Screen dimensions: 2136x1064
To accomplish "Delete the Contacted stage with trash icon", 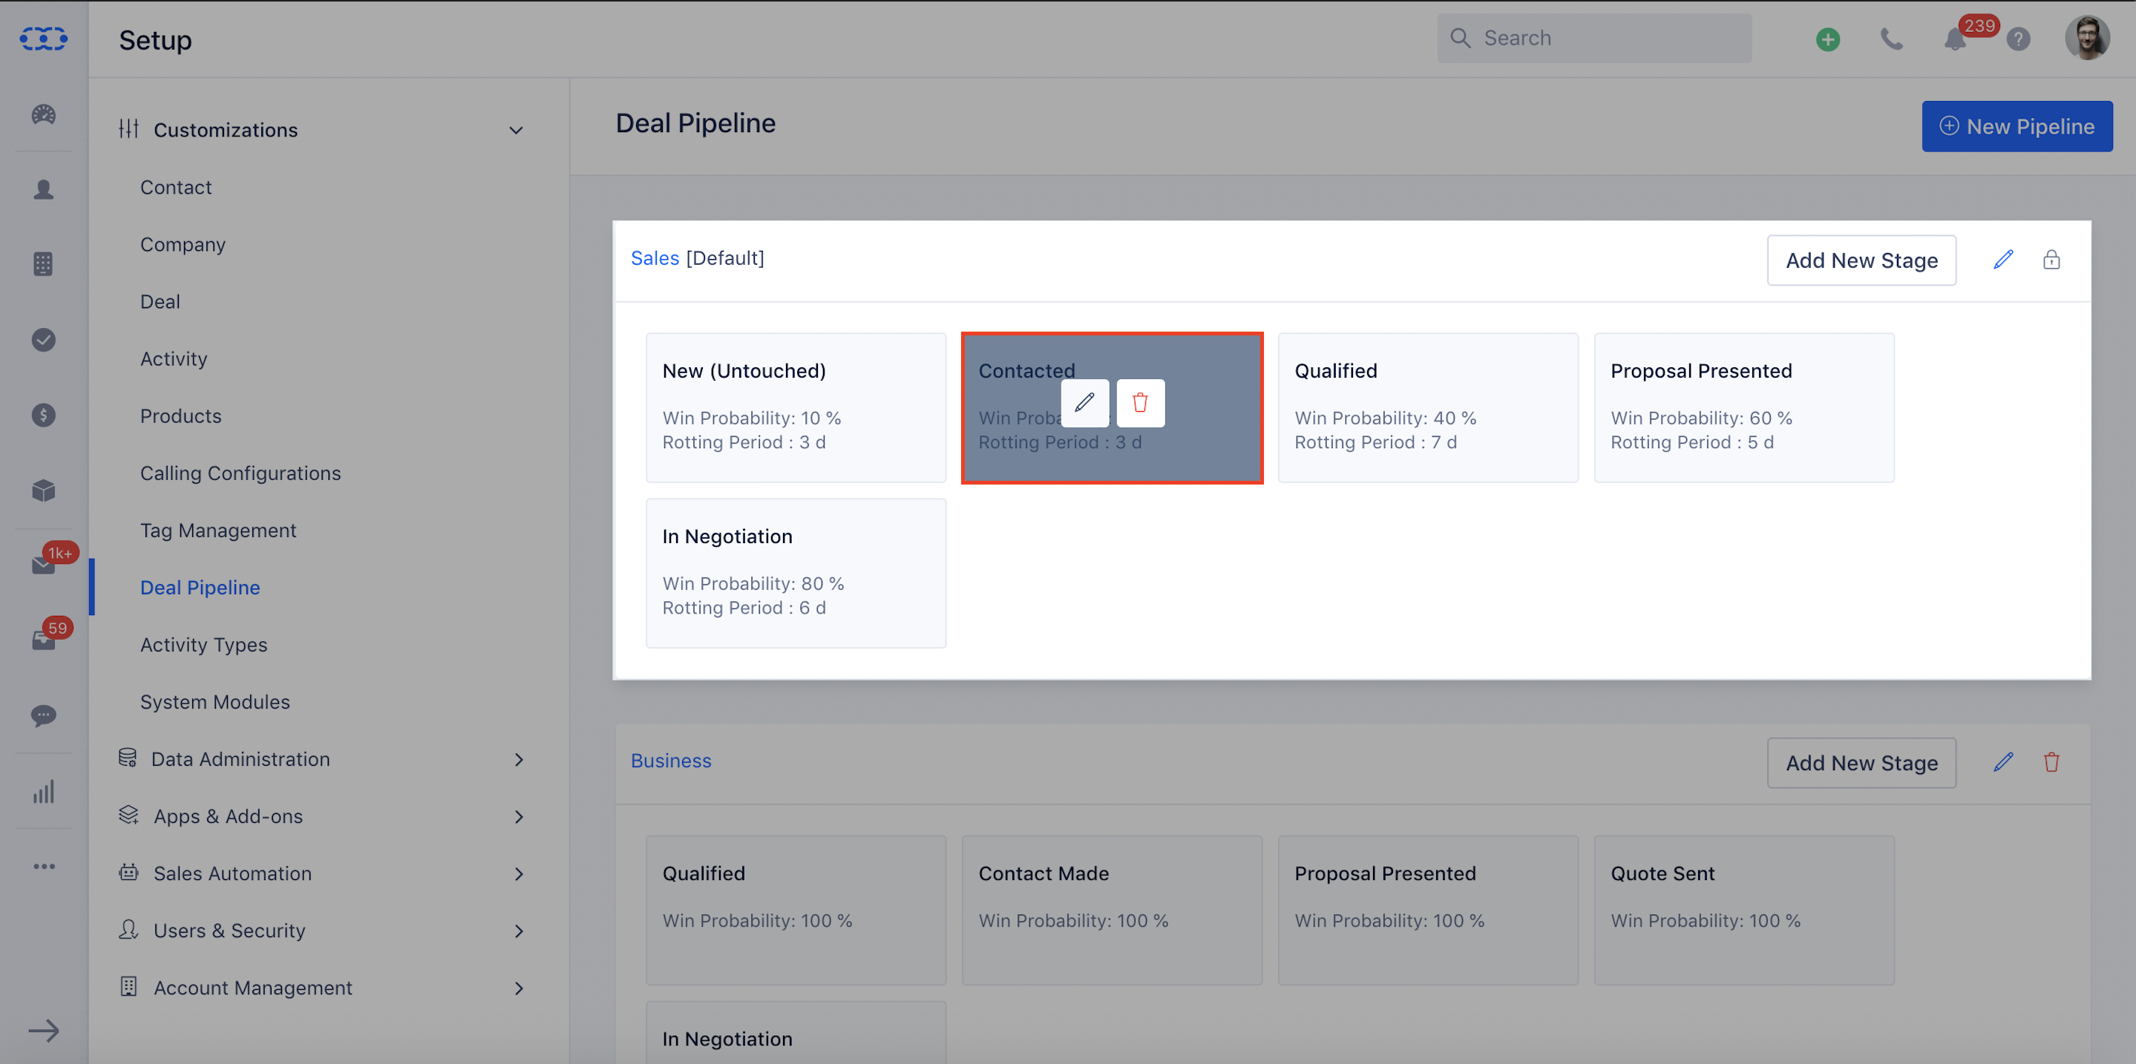I will coord(1140,403).
